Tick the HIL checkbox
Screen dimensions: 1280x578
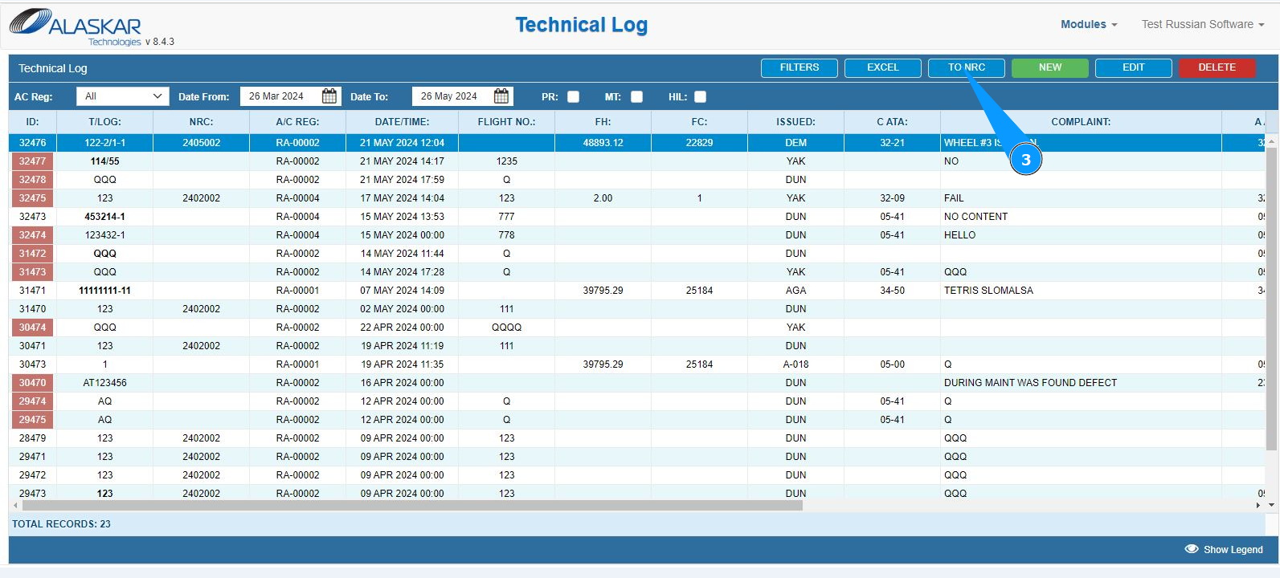click(x=700, y=96)
